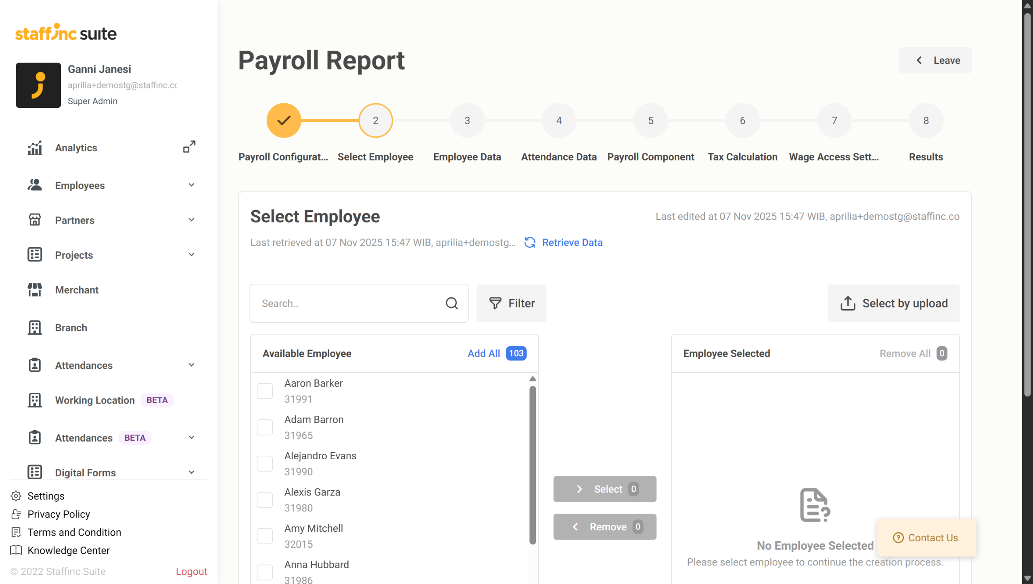The width and height of the screenshot is (1033, 584).
Task: Select the Amy Mitchell checkbox
Action: [265, 536]
